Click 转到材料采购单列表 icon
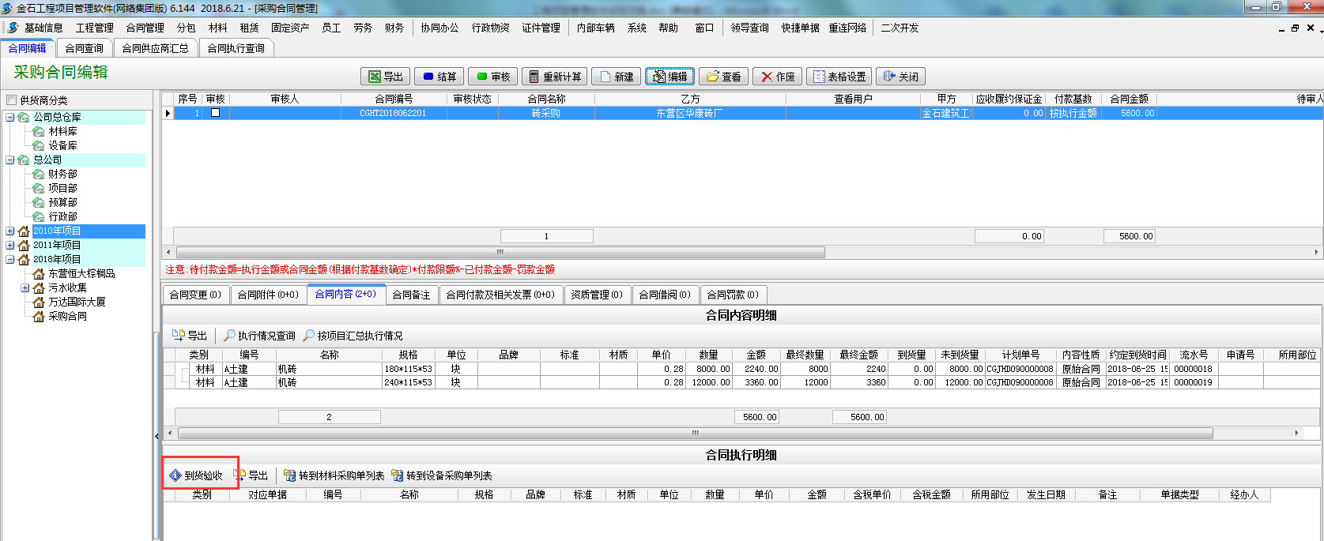The width and height of the screenshot is (1324, 541). (x=290, y=475)
